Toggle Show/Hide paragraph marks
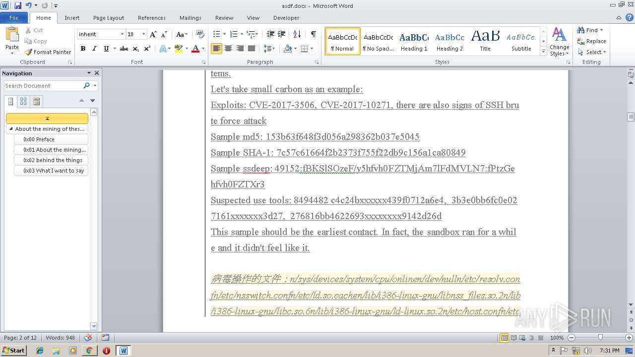 (313, 34)
